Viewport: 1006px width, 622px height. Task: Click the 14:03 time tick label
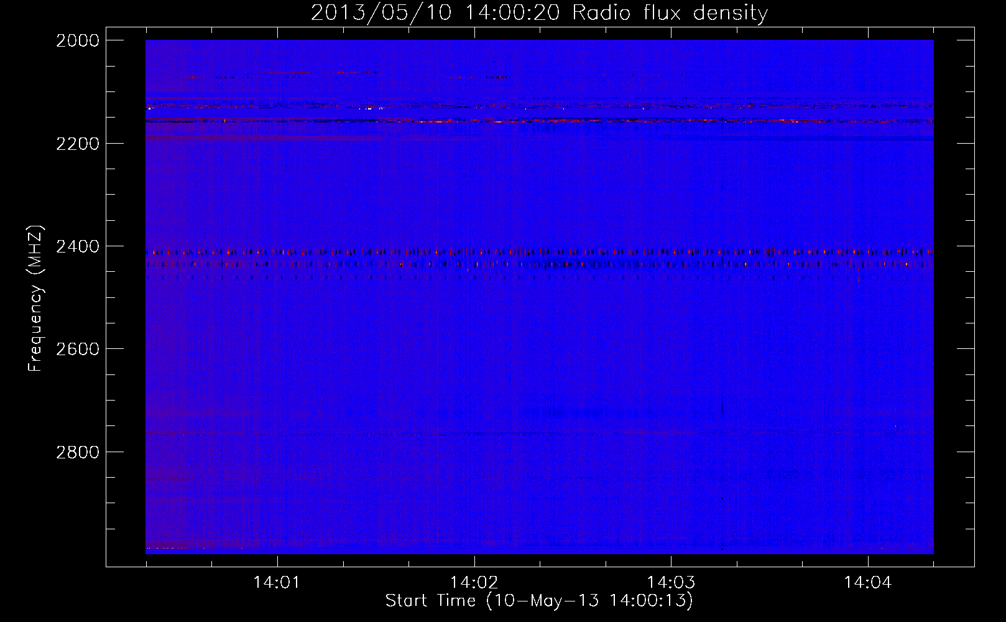tap(671, 583)
